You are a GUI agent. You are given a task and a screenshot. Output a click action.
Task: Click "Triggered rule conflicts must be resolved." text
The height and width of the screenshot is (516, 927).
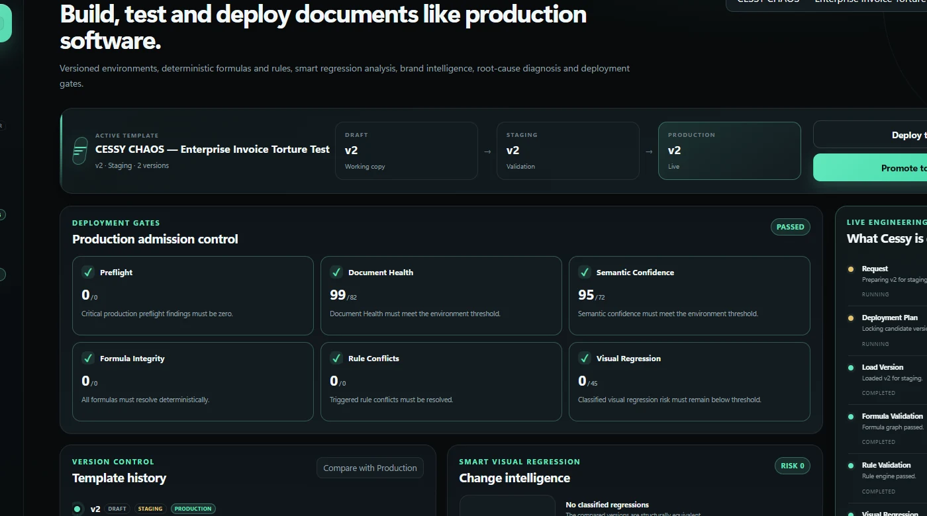[x=391, y=400]
